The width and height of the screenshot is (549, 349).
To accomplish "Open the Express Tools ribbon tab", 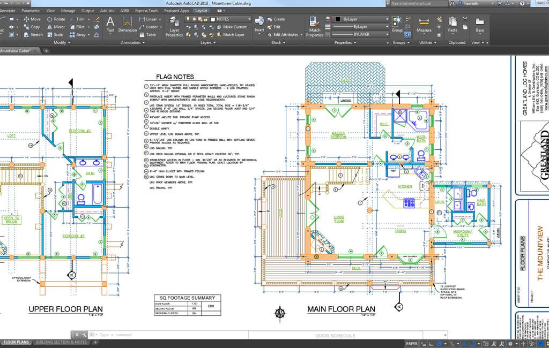I will click(146, 11).
